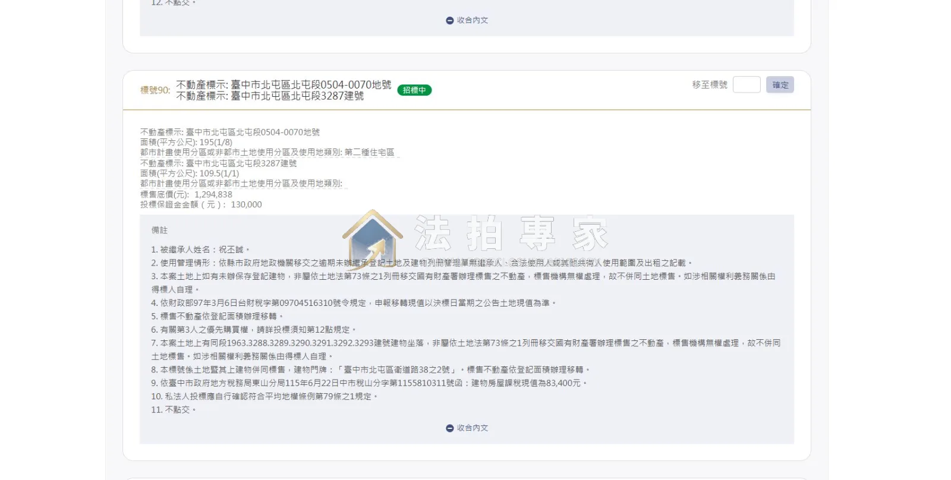Confirm the jump with the 確定 button
The image size is (951, 480).
780,84
